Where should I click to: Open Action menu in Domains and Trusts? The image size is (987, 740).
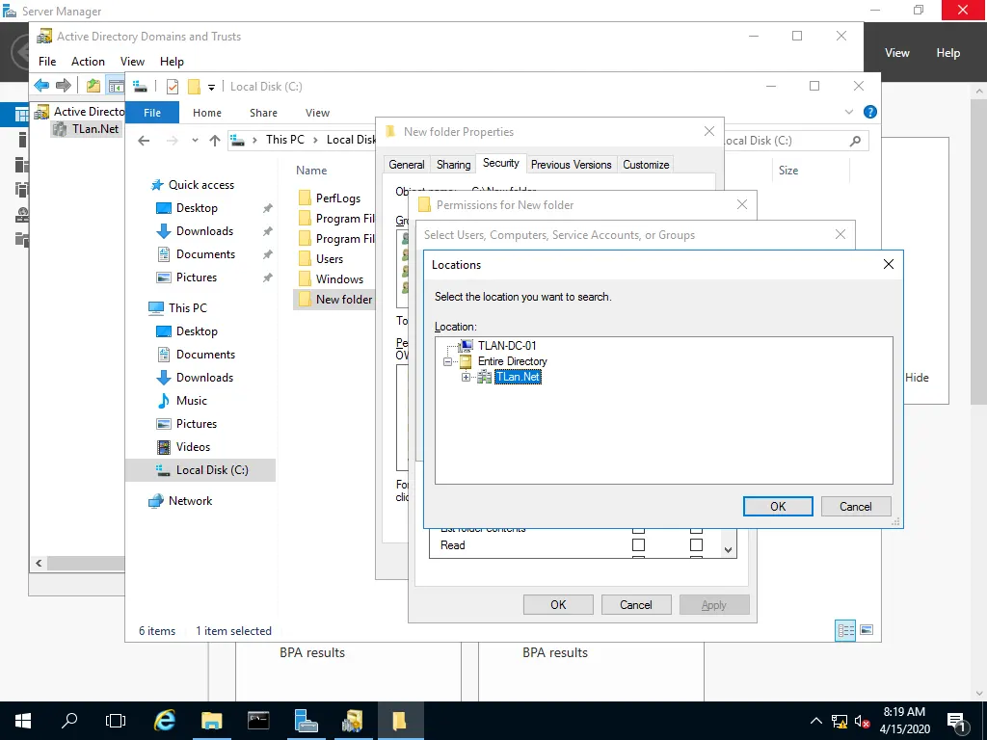88,61
